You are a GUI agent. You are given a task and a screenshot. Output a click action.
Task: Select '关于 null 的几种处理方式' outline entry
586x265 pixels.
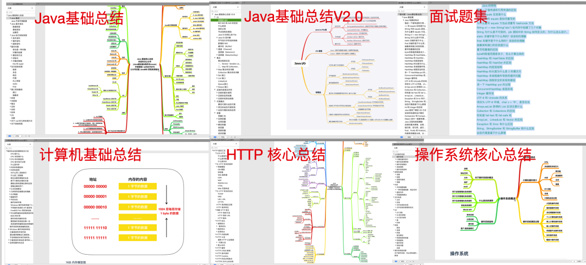[x=21, y=121]
